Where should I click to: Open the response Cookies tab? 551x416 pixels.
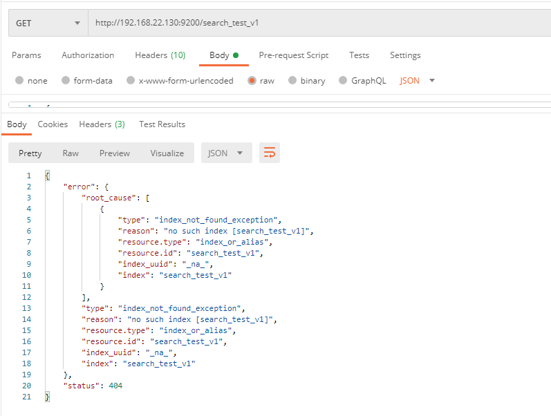53,124
